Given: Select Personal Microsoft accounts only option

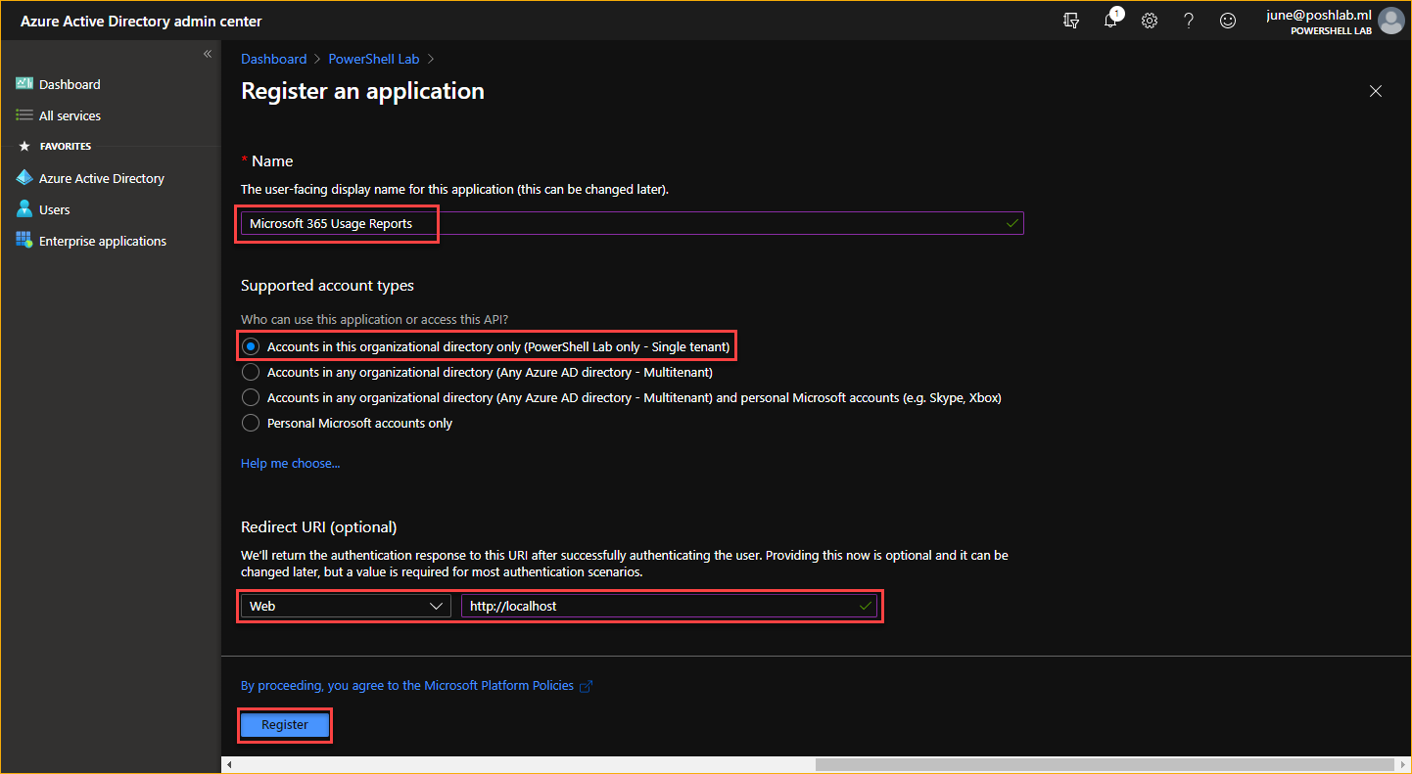Looking at the screenshot, I should [x=251, y=423].
